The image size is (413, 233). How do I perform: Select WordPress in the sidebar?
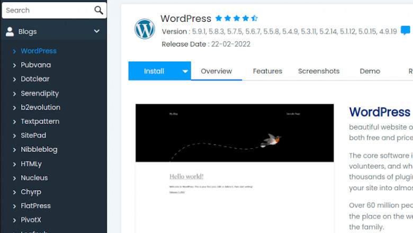(x=39, y=51)
